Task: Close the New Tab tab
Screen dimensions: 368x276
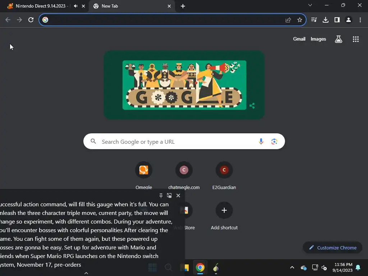Action: pos(169,6)
